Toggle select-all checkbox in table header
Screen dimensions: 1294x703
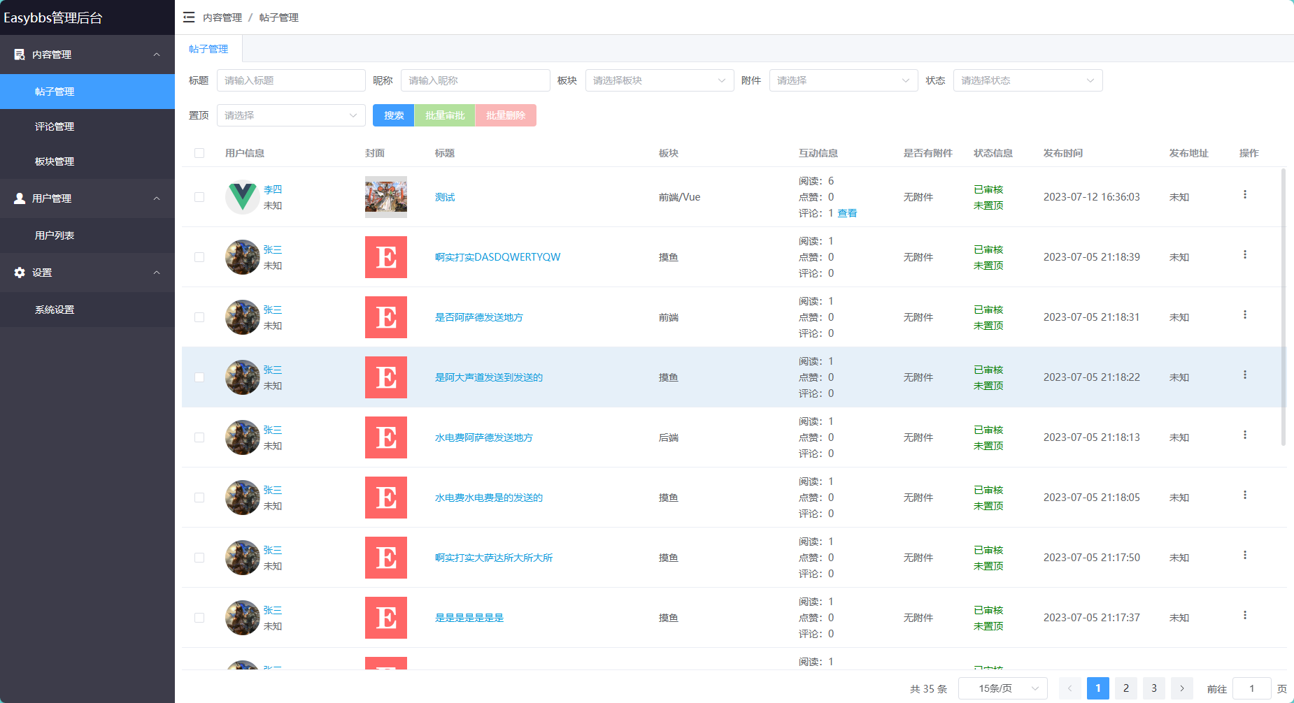tap(199, 153)
